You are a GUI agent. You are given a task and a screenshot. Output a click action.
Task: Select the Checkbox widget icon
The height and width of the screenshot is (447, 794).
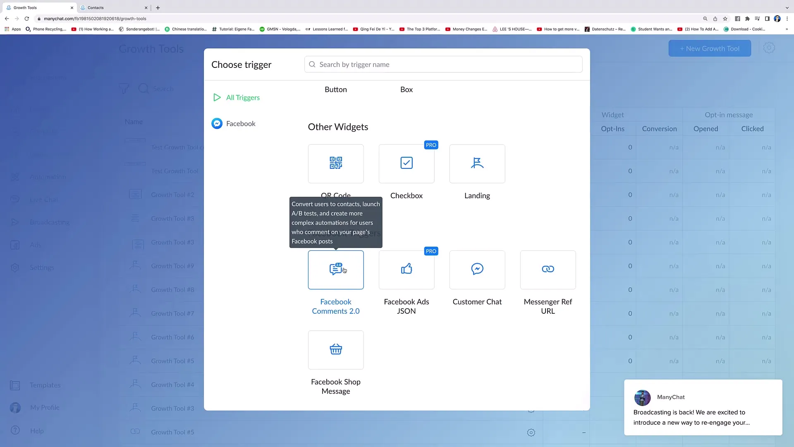pos(406,163)
